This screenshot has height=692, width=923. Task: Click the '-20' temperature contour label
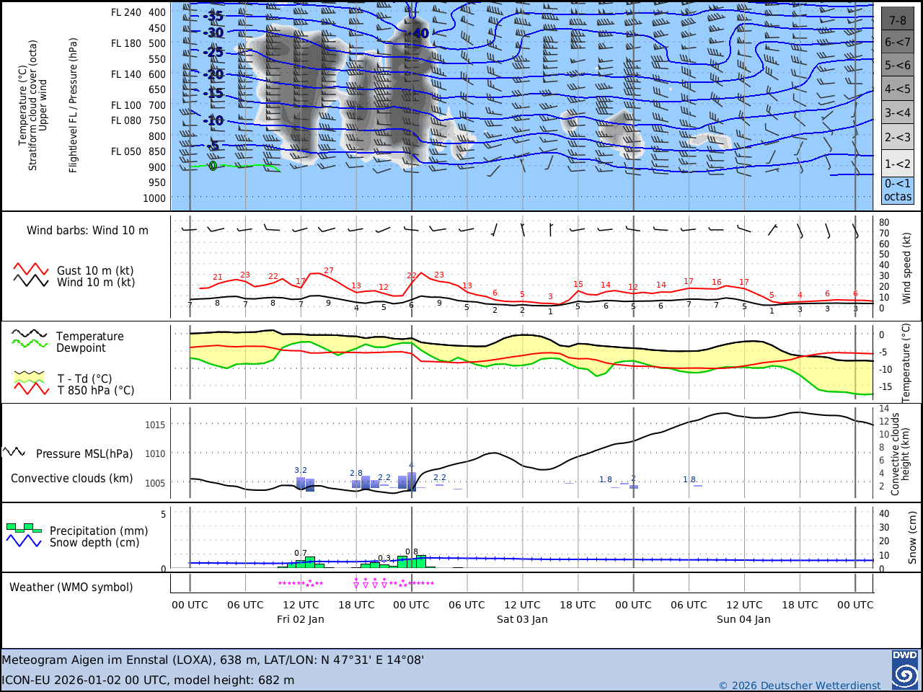pos(213,74)
